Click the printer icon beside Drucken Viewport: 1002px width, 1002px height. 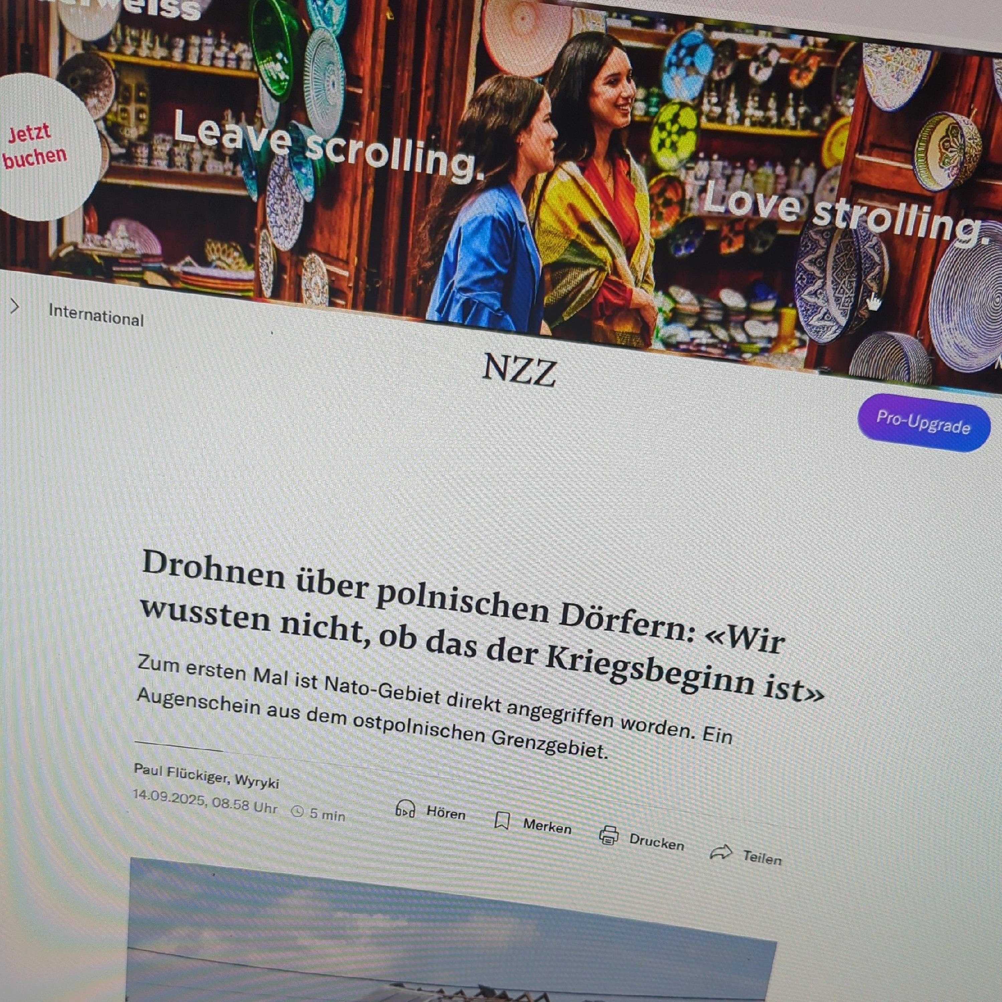(x=608, y=835)
